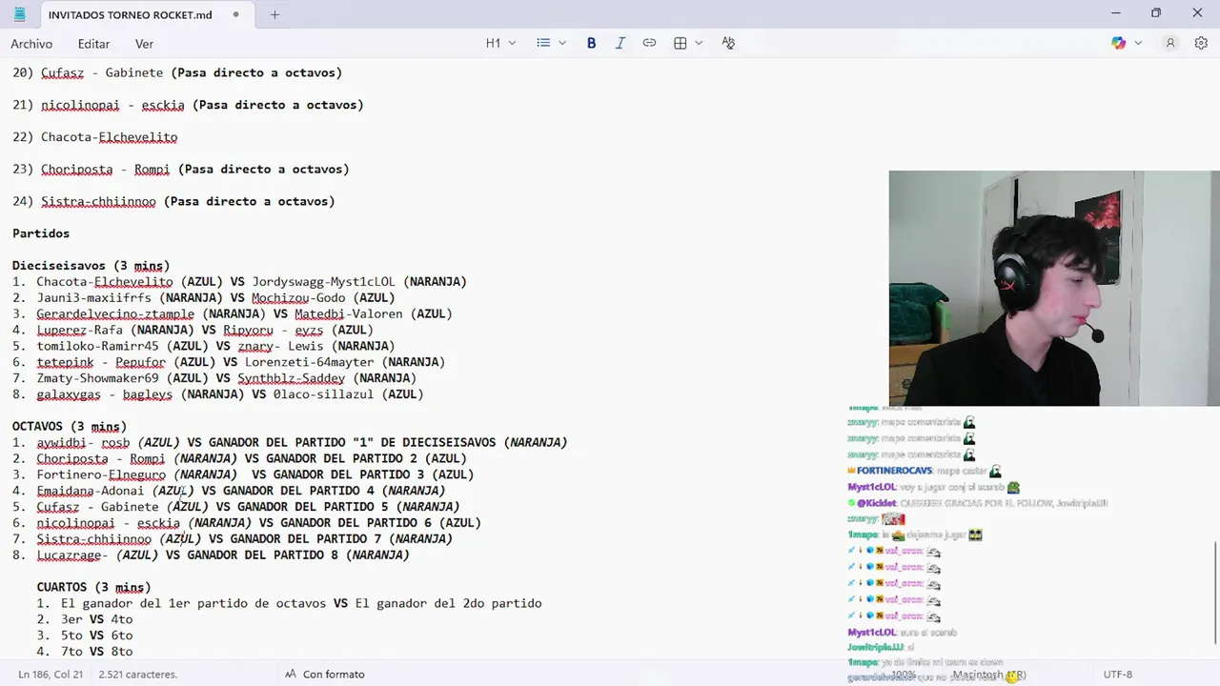Click 'aywidbi- rosb' in octavos line 1
Image resolution: width=1220 pixels, height=686 pixels.
click(x=83, y=443)
